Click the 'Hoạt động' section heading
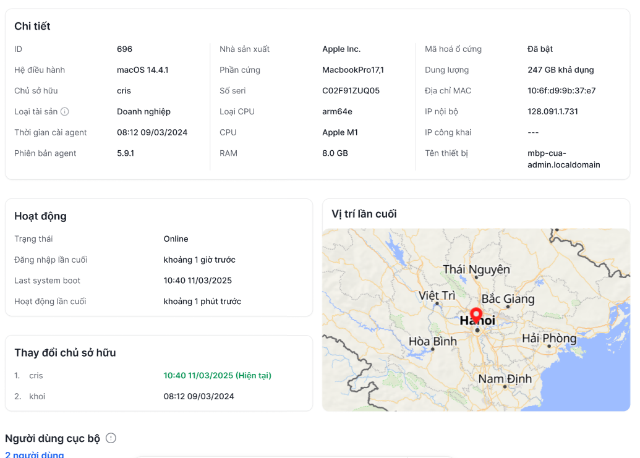This screenshot has height=458, width=640. (40, 216)
